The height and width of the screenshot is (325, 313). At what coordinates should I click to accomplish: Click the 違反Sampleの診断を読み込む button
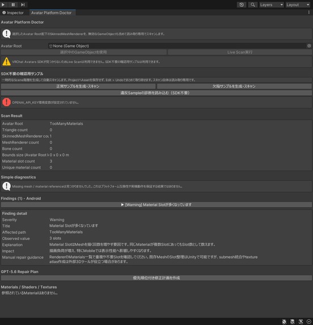(156, 93)
